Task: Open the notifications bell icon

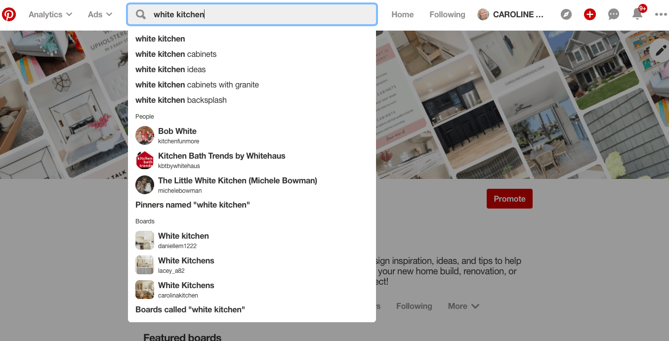Action: pos(637,14)
